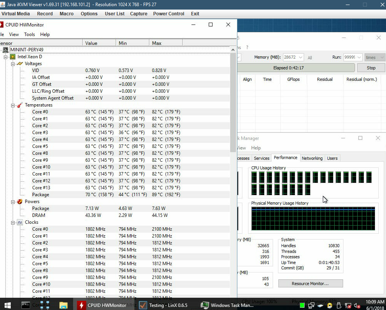Click the Windows Start button

(x=7, y=305)
